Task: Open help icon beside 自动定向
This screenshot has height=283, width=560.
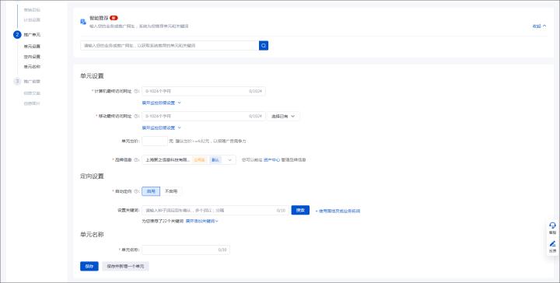Action: point(135,191)
